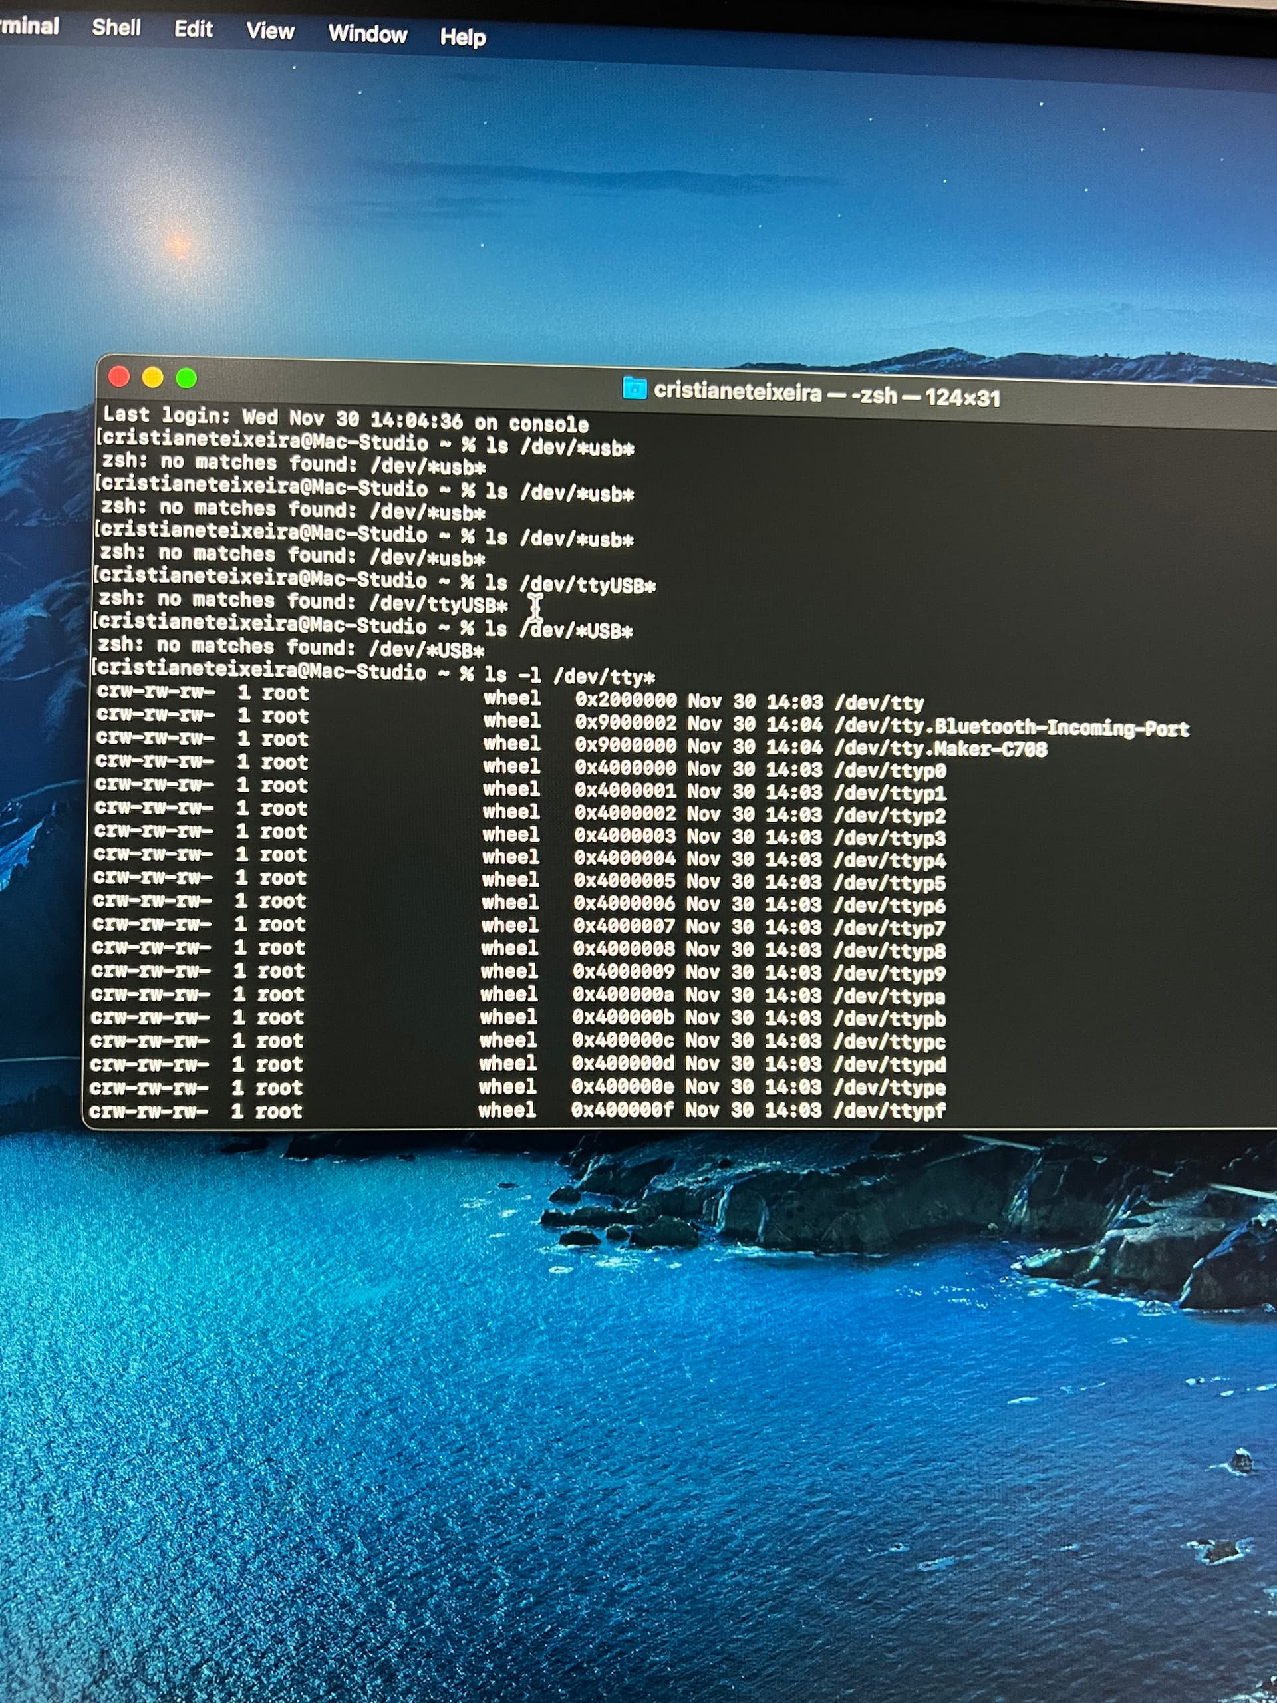The image size is (1277, 1703).
Task: Click the /dev/tty.Maker-C708 entry
Action: 940,749
